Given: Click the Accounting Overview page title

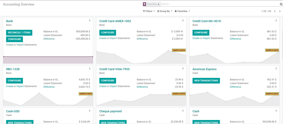Looking at the screenshot, I should pyautogui.click(x=19, y=4).
